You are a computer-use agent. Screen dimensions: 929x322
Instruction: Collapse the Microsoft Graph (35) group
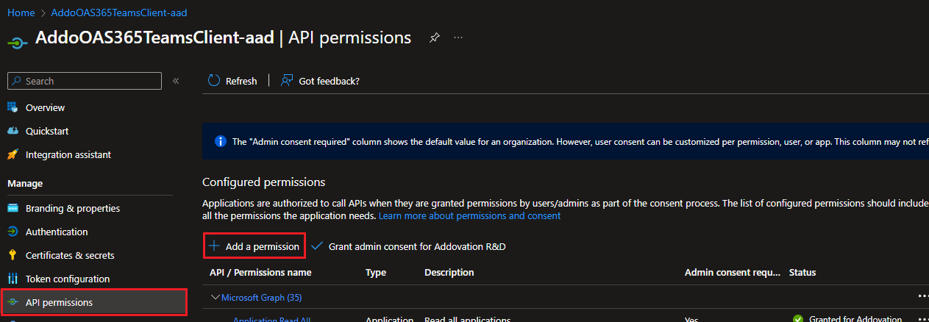[216, 297]
